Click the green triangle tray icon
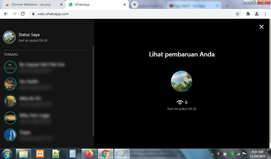Image resolution: width=271 pixels, height=159 pixels. pos(231,154)
